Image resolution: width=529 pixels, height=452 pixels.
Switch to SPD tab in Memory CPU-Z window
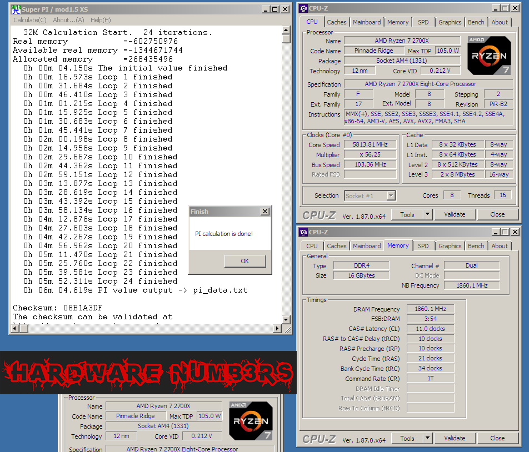[423, 246]
